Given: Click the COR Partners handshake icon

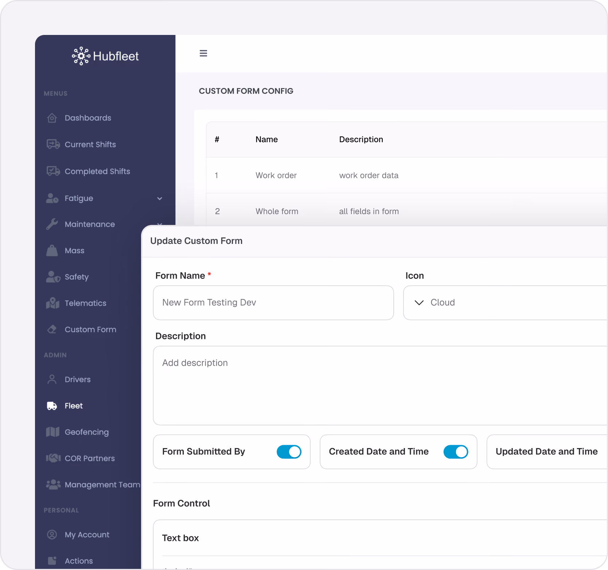Looking at the screenshot, I should click(54, 458).
